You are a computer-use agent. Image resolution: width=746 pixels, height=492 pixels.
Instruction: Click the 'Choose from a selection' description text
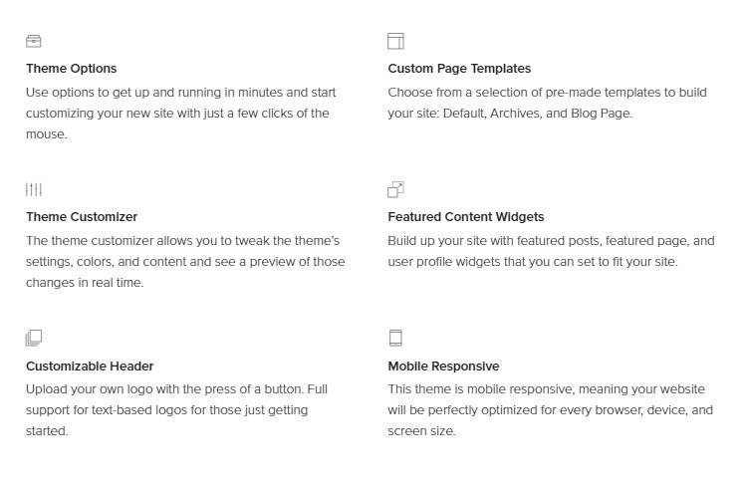[x=547, y=103]
